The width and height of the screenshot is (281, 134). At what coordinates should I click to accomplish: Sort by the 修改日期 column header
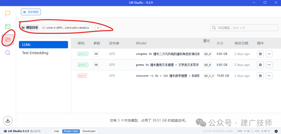[241, 43]
